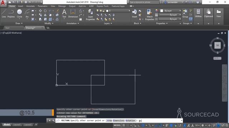This screenshot has width=229, height=128.
Task: Choose Rotation option in command line
Action: (130, 121)
